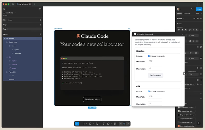Click the home icon in title bar
This screenshot has height=130, width=205.
pos(13,4)
